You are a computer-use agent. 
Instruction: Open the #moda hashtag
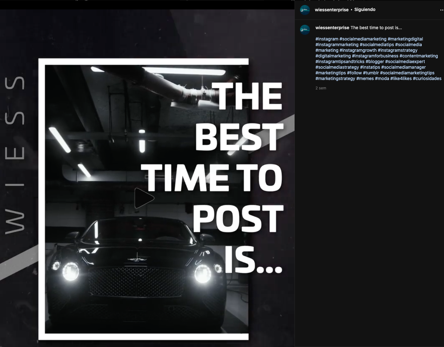click(382, 78)
